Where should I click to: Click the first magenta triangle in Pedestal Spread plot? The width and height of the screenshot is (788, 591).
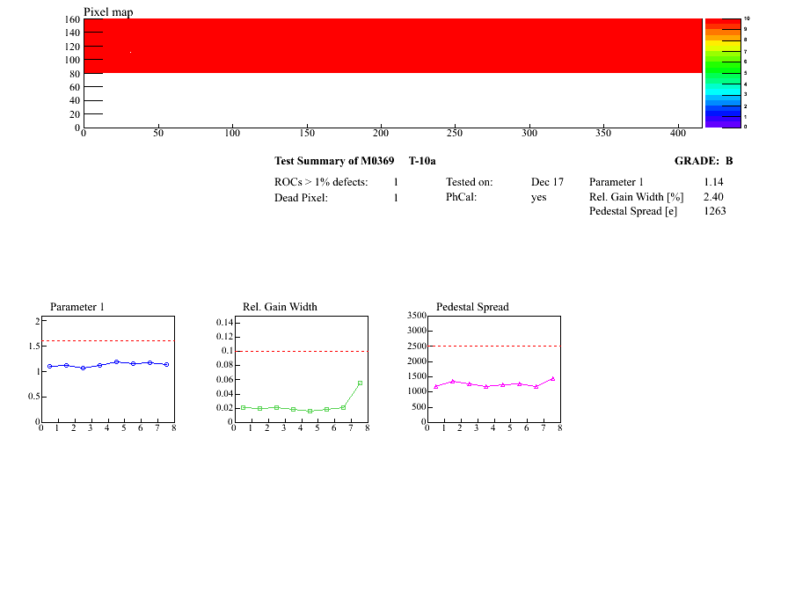435,386
